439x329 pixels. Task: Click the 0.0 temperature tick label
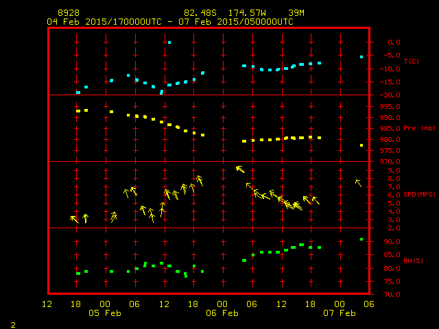394,42
